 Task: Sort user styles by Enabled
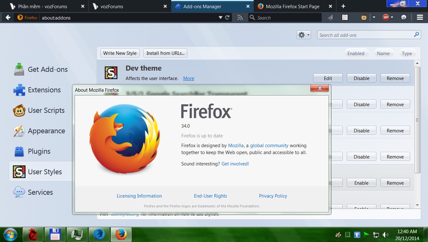coord(356,53)
